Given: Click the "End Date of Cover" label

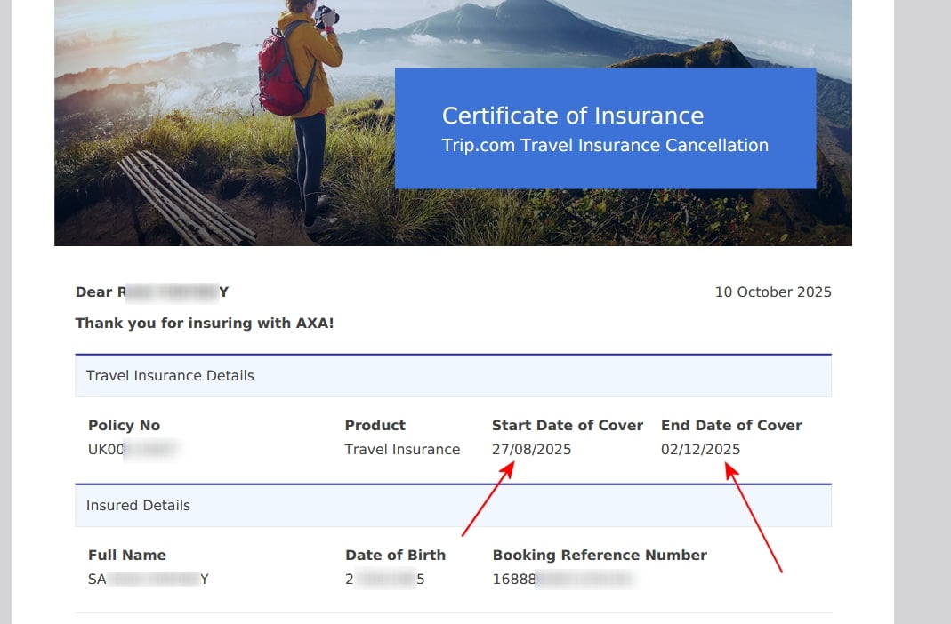Looking at the screenshot, I should click(731, 426).
